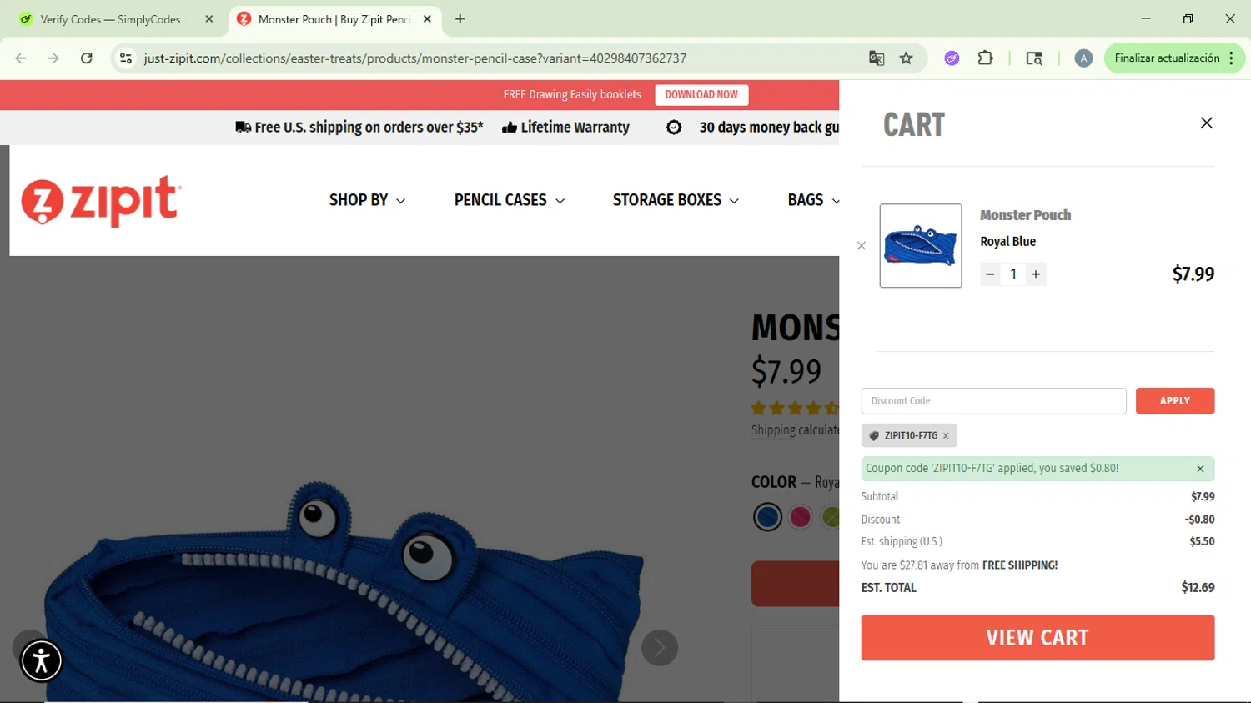Show next product image arrow

point(660,648)
